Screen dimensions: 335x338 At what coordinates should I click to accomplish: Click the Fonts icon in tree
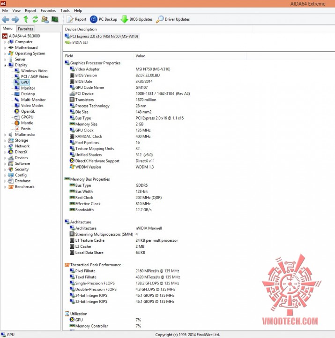(x=17, y=129)
